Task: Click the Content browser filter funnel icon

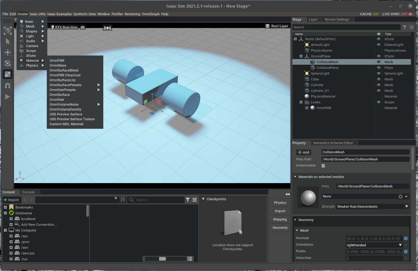Action: (188, 200)
